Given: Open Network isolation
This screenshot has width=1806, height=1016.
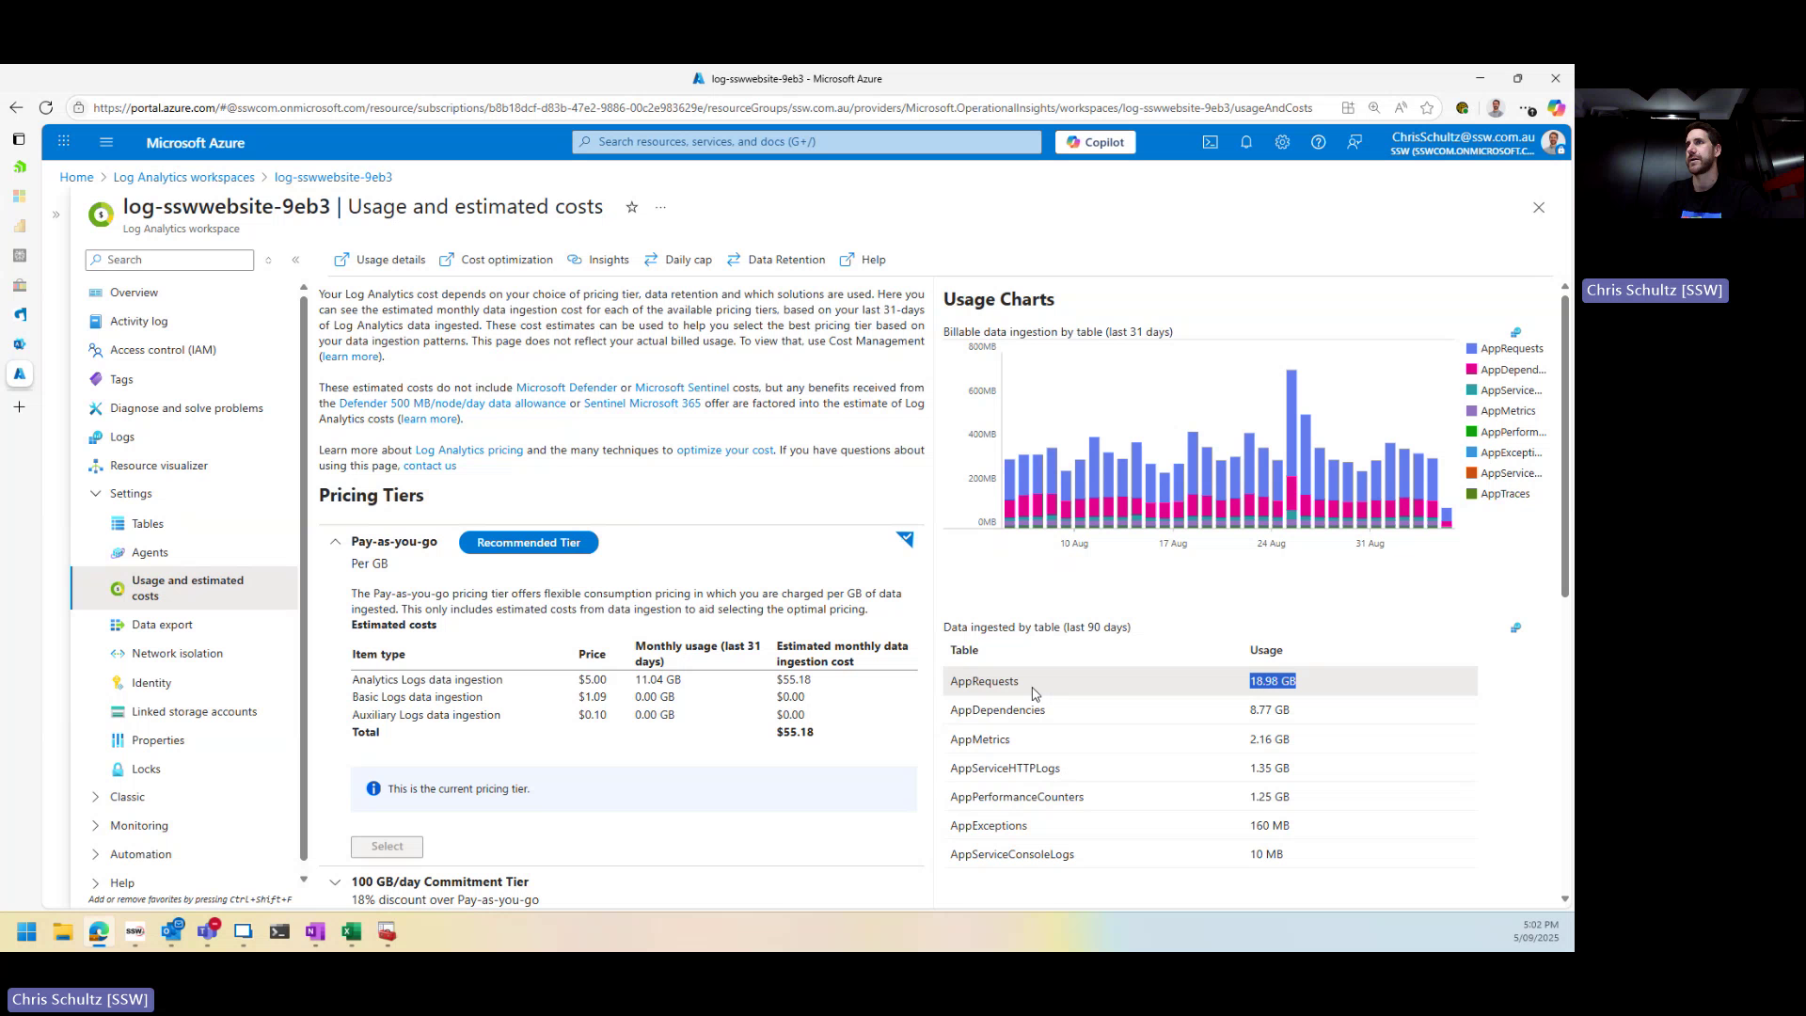Looking at the screenshot, I should pos(177,653).
